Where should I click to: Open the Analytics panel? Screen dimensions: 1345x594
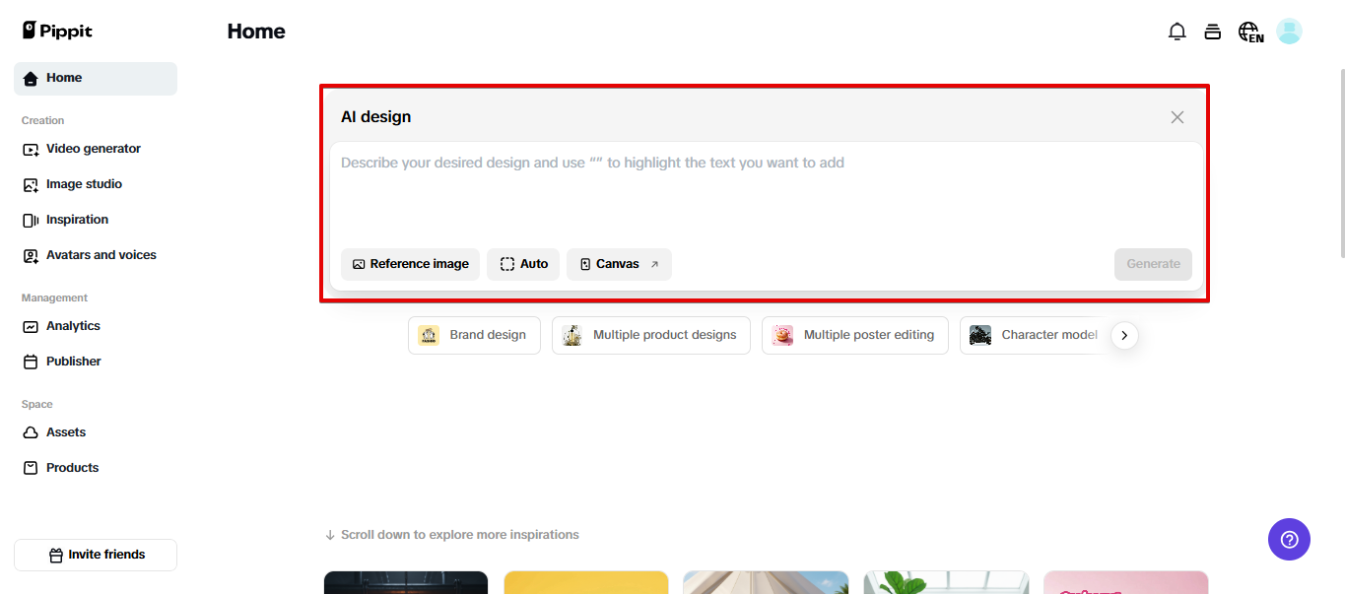(73, 325)
